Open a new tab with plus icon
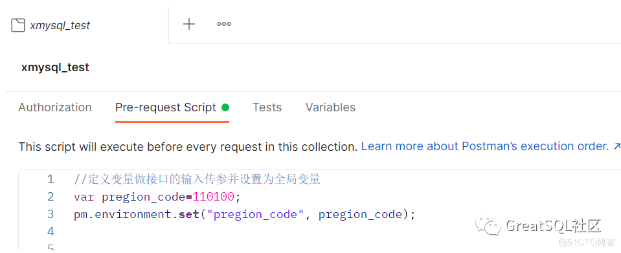The height and width of the screenshot is (253, 621). (x=189, y=24)
